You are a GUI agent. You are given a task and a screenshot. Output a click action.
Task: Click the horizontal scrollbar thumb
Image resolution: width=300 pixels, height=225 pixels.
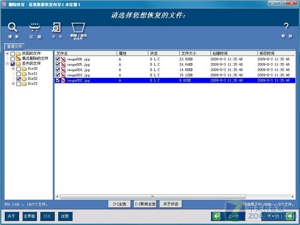click(153, 197)
